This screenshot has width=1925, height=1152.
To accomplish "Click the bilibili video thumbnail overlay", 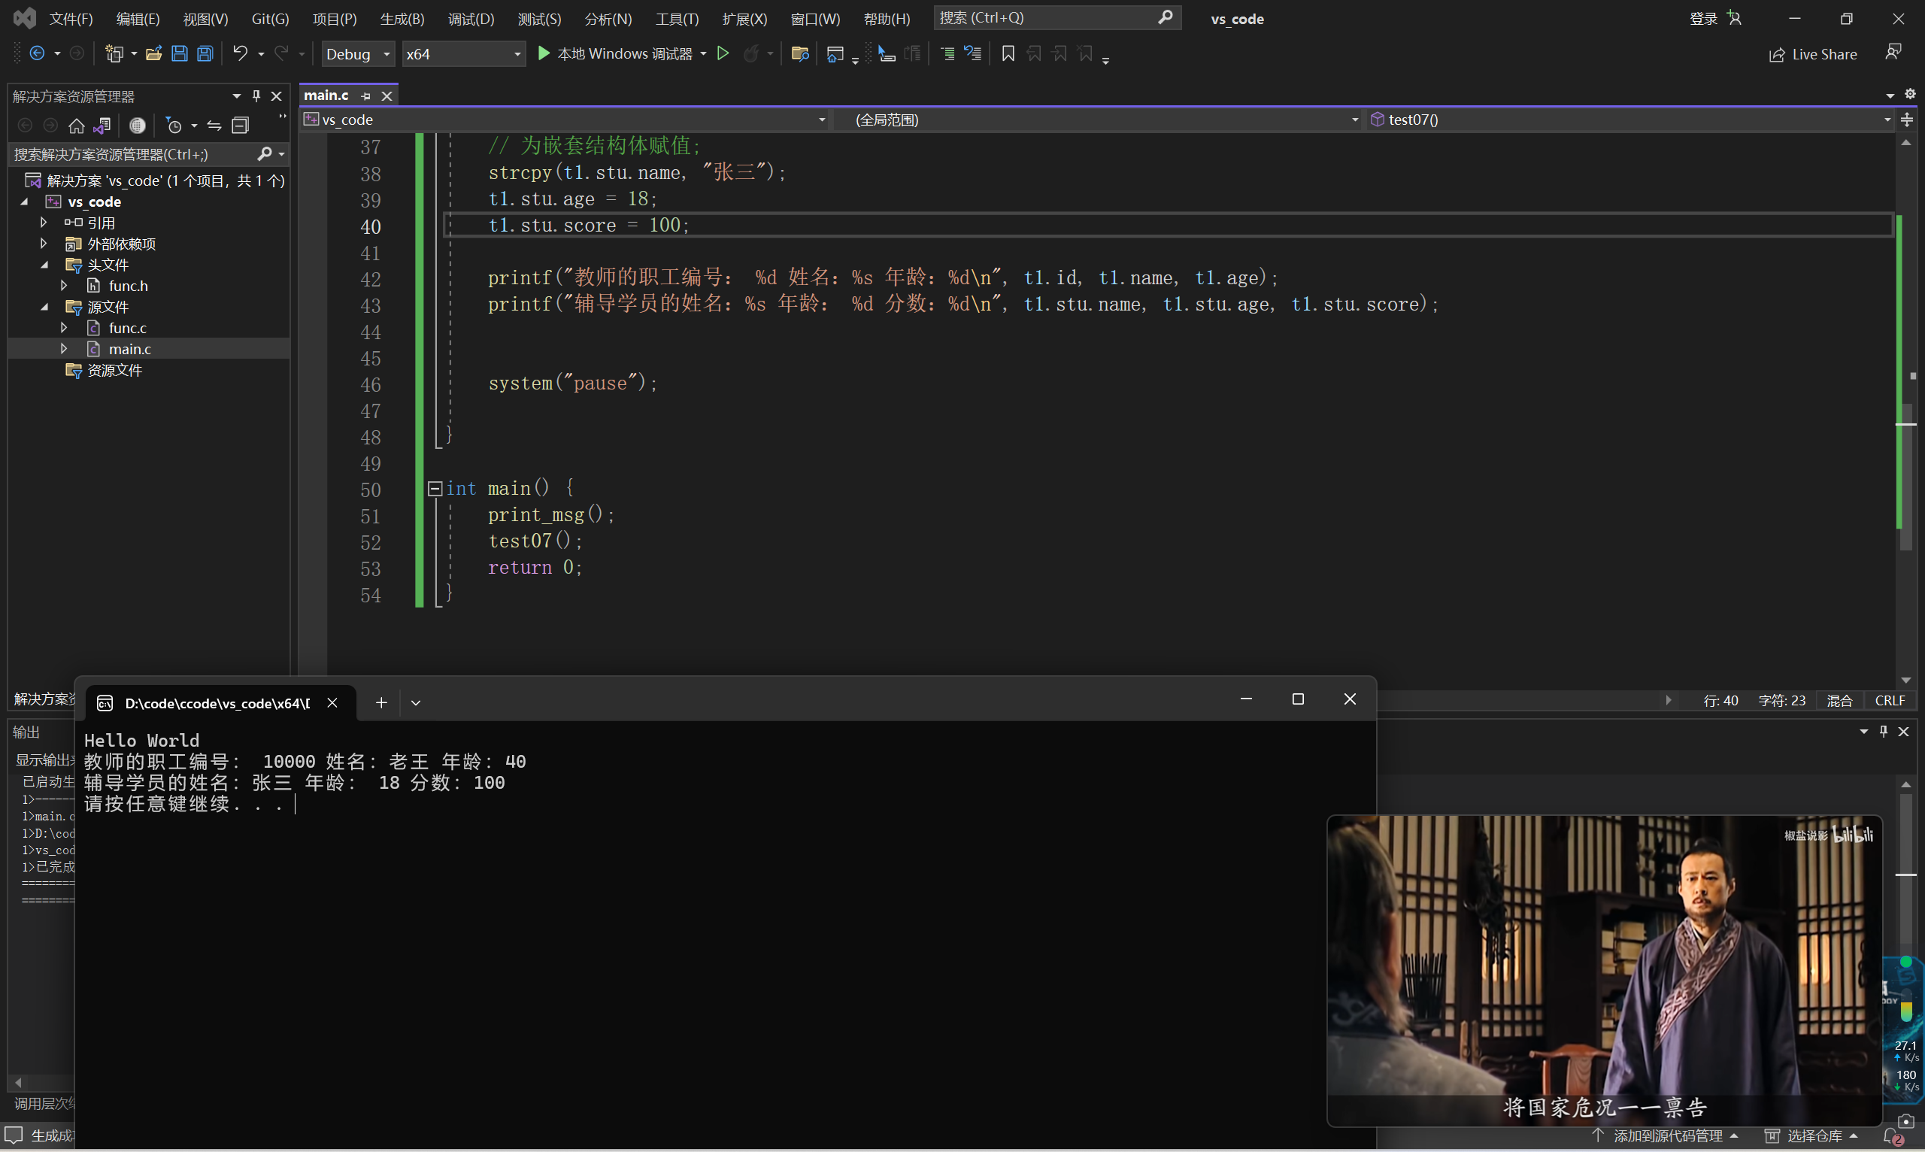I will click(1604, 970).
